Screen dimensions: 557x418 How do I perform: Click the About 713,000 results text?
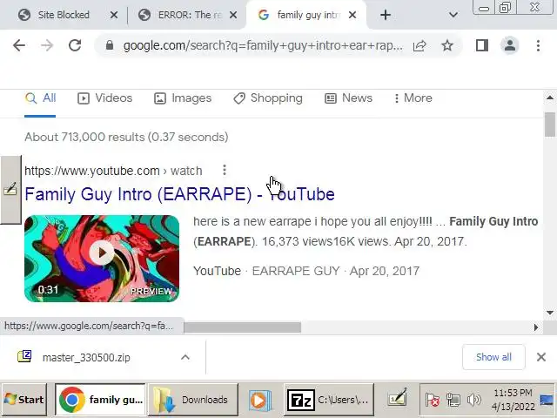[x=126, y=138]
